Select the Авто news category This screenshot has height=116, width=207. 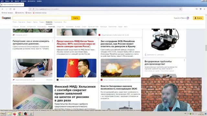pos(125,26)
